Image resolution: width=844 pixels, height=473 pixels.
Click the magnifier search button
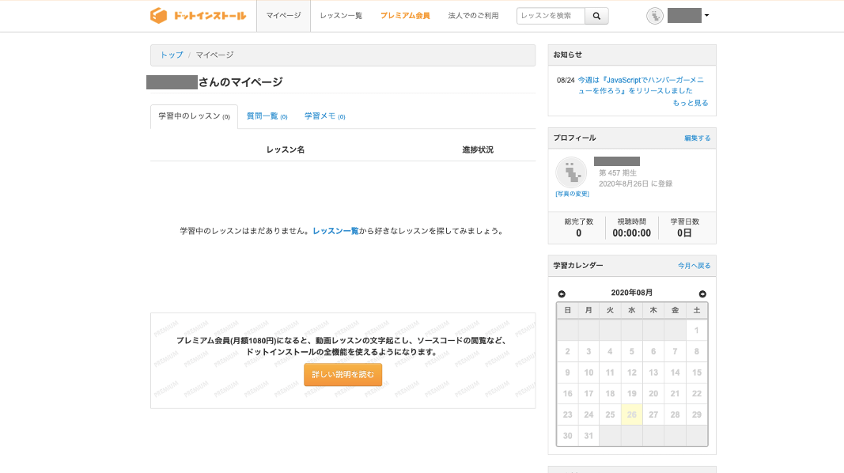point(597,16)
